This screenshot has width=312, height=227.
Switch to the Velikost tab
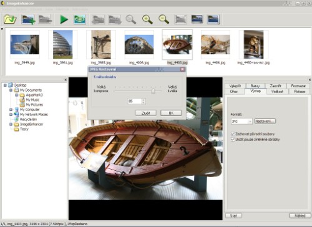[277, 92]
